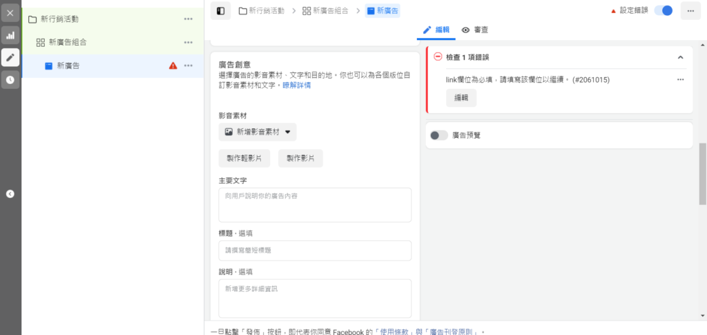Click the vertical scrollbar on right
Screen dimensions: 707x335
[702, 172]
